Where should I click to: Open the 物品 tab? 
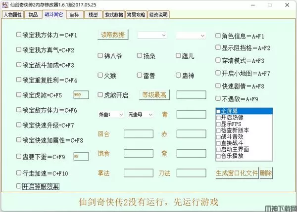33,14
